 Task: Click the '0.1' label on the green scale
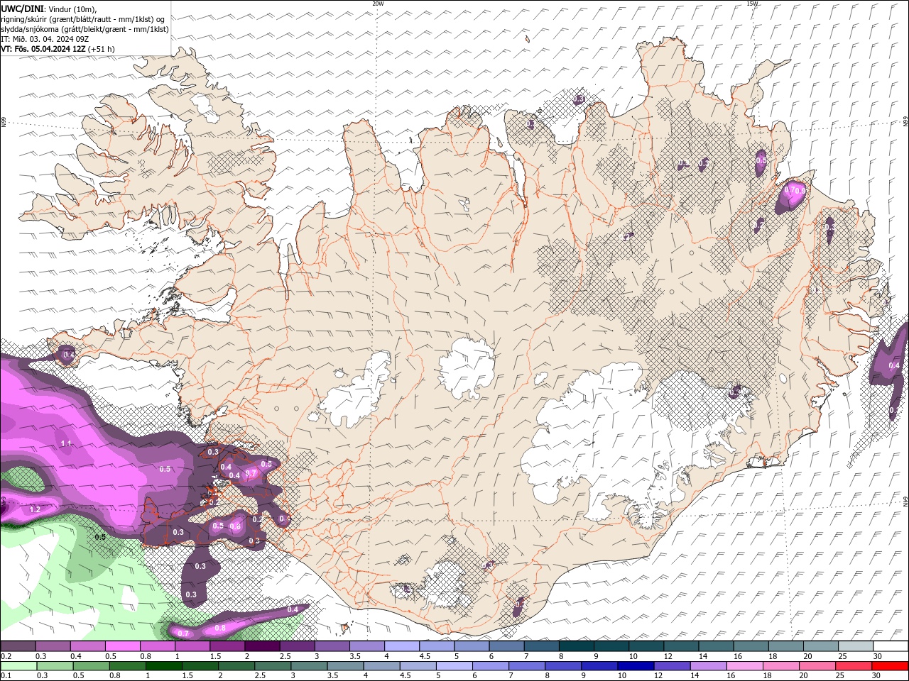pyautogui.click(x=6, y=675)
